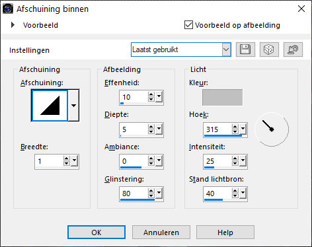312x247 pixels.
Task: Open the Instellingen presets dropdown
Action: pyautogui.click(x=226, y=50)
